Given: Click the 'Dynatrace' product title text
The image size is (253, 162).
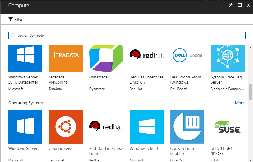Looking at the screenshot, I should click(x=98, y=77).
